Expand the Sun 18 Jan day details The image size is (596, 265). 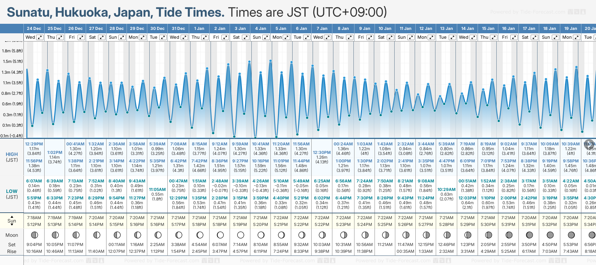pos(555,37)
